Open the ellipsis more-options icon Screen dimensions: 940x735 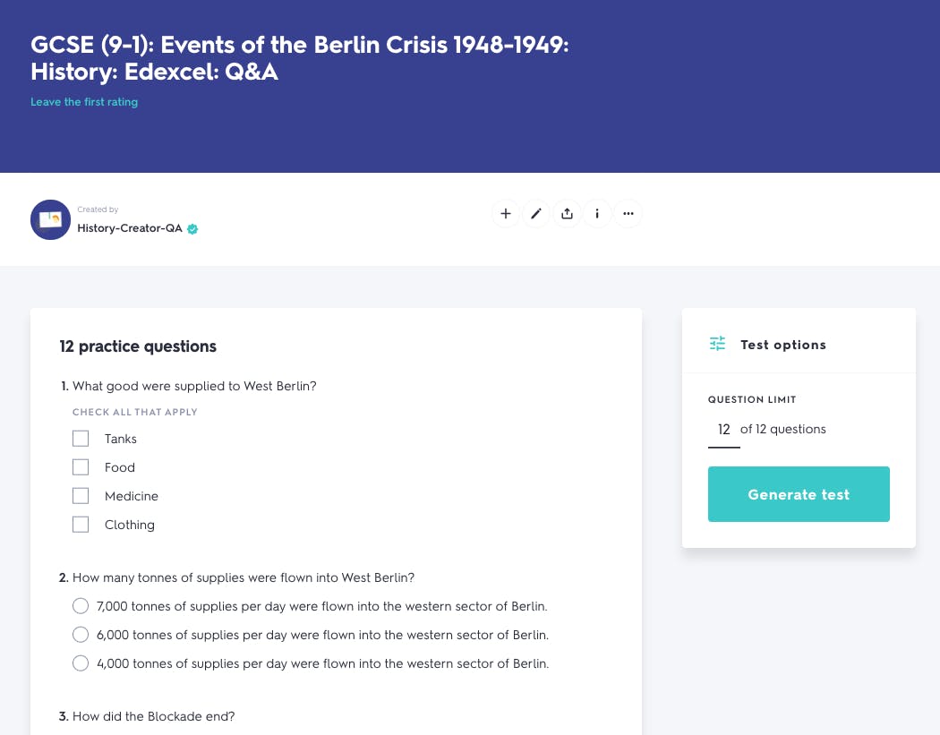[628, 213]
